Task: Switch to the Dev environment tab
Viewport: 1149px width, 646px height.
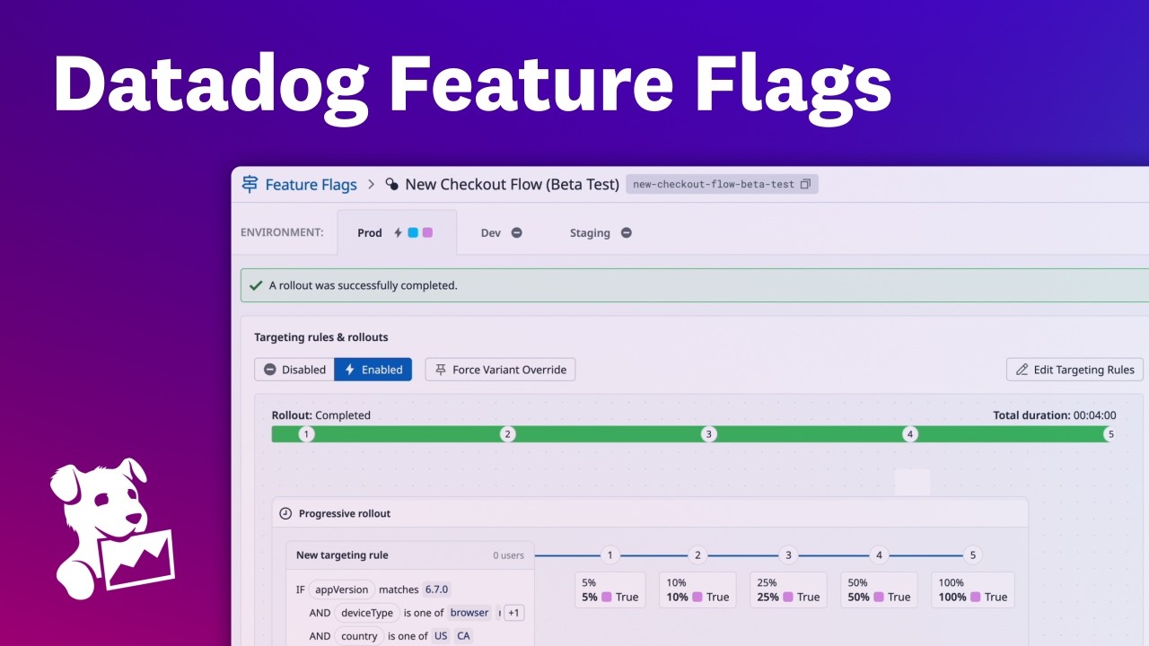Action: 502,232
